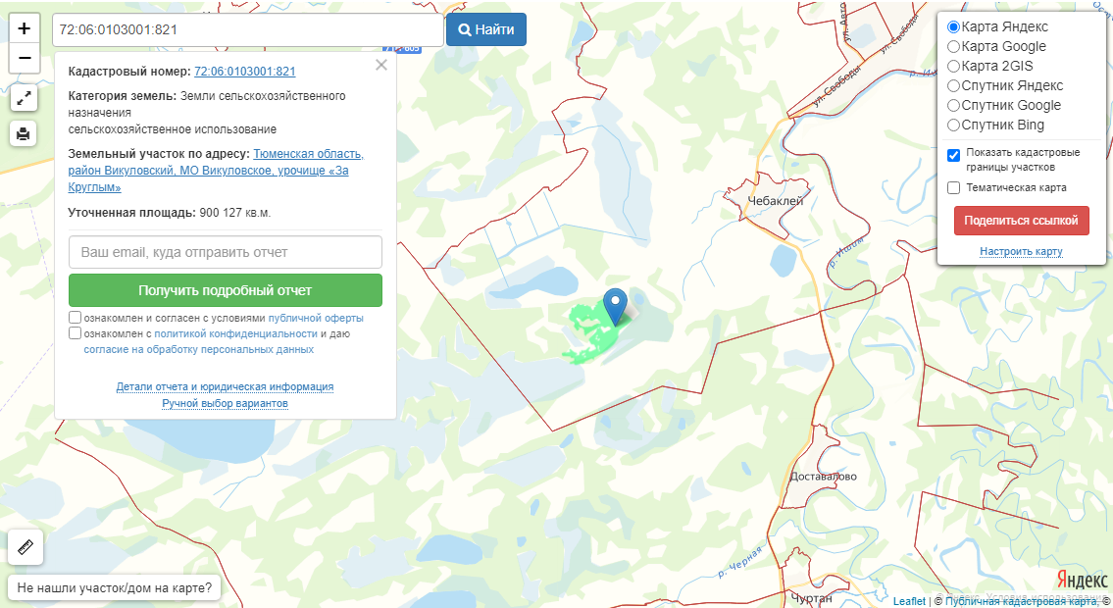Image resolution: width=1113 pixels, height=608 pixels.
Task: Focus the email input field
Action: click(225, 252)
